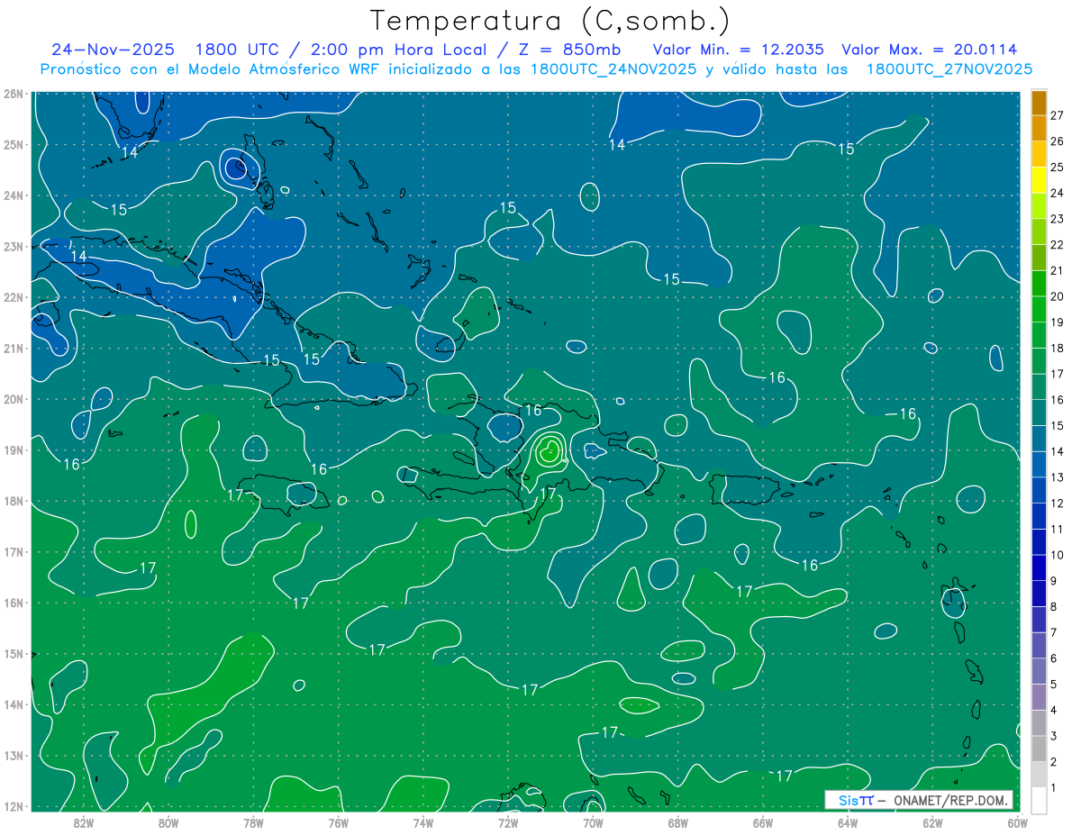This screenshot has width=1081, height=835.
Task: Click the 18N latitude axis label
Action: (x=13, y=501)
